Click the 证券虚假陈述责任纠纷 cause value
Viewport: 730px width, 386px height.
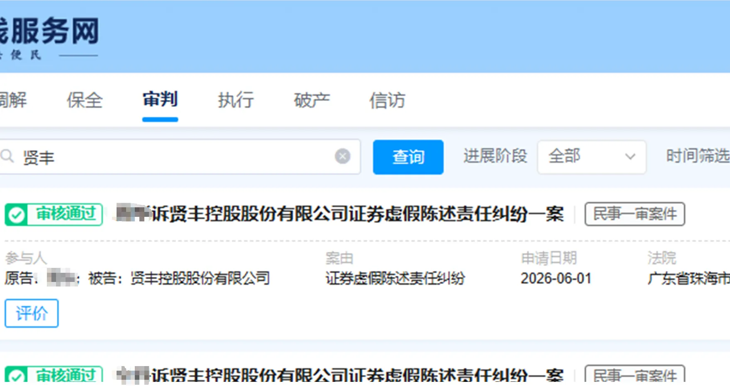[x=395, y=278]
